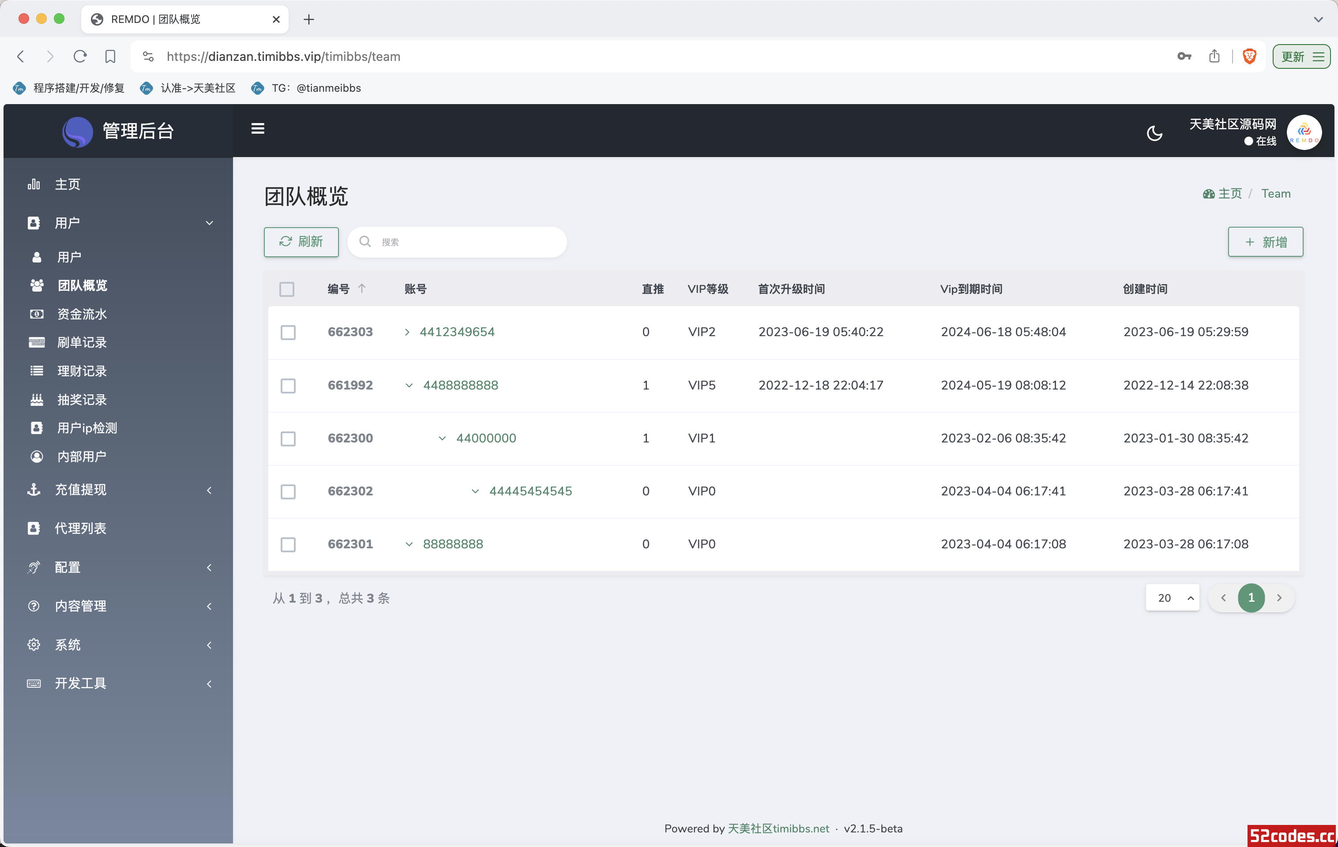Toggle the select-all checkbox in header
The image size is (1338, 847).
[287, 289]
